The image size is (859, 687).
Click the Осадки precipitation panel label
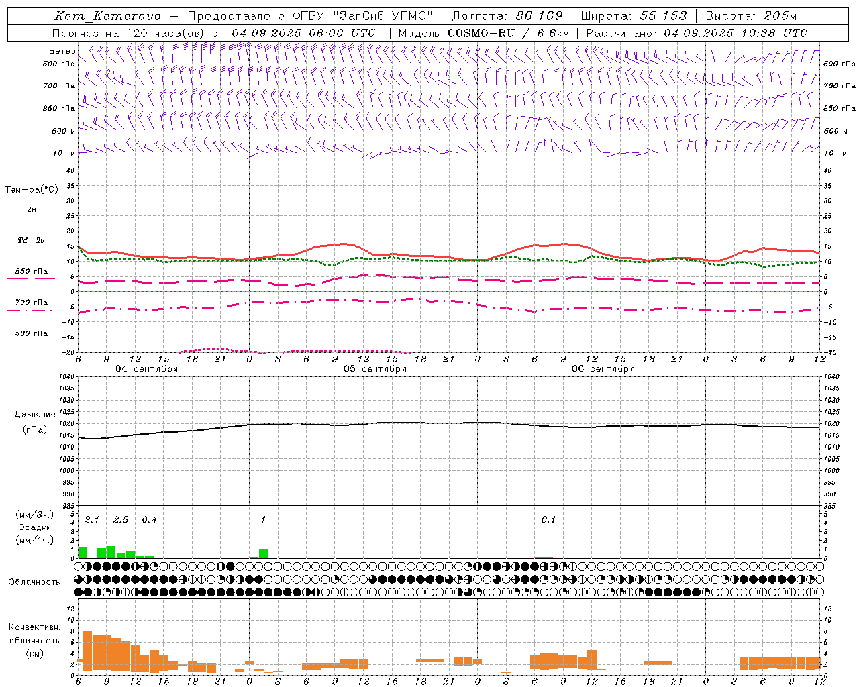[x=35, y=527]
